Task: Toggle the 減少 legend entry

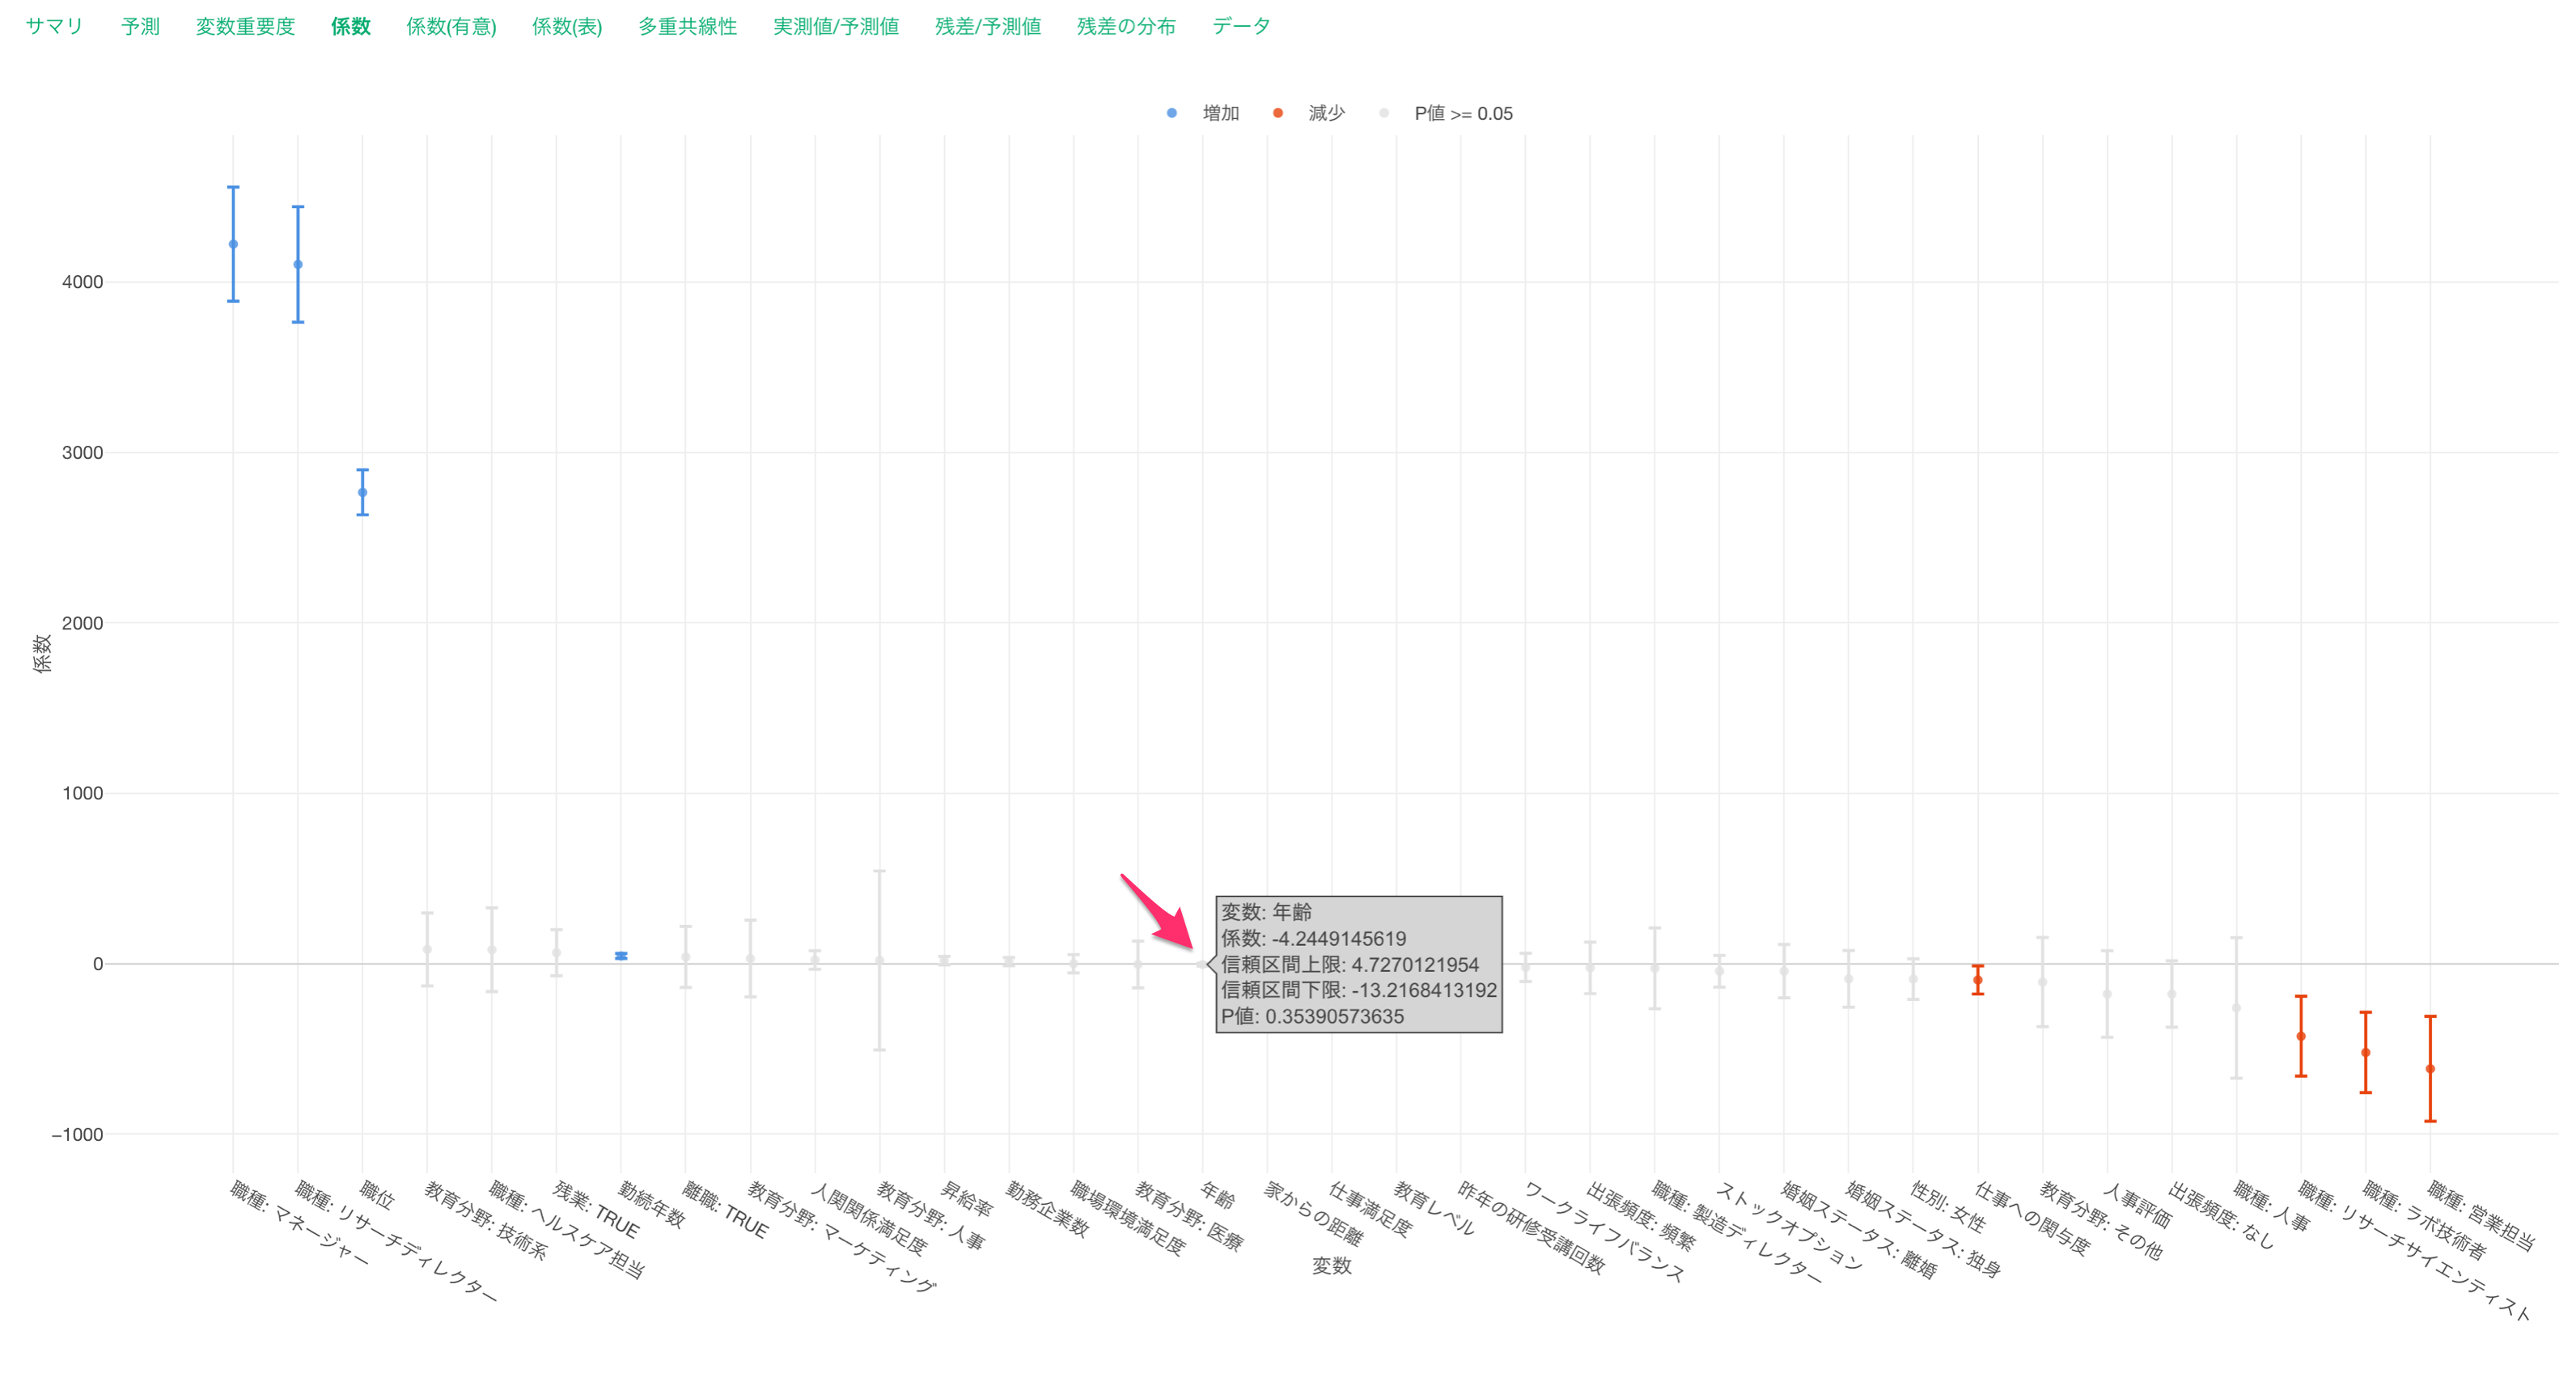Action: (x=1326, y=114)
